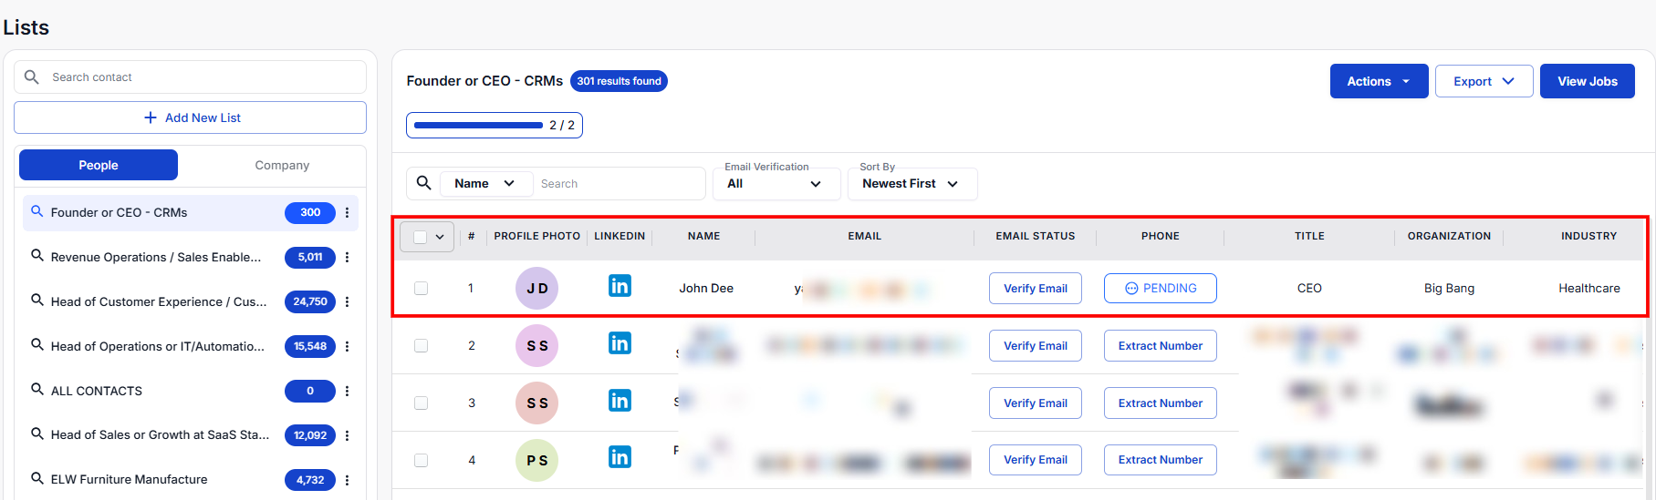1656x500 pixels.
Task: Tick the select-all checkbox in table header
Action: tap(420, 237)
